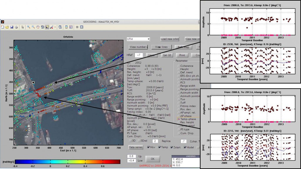Click the Load new orbit button

(170, 39)
